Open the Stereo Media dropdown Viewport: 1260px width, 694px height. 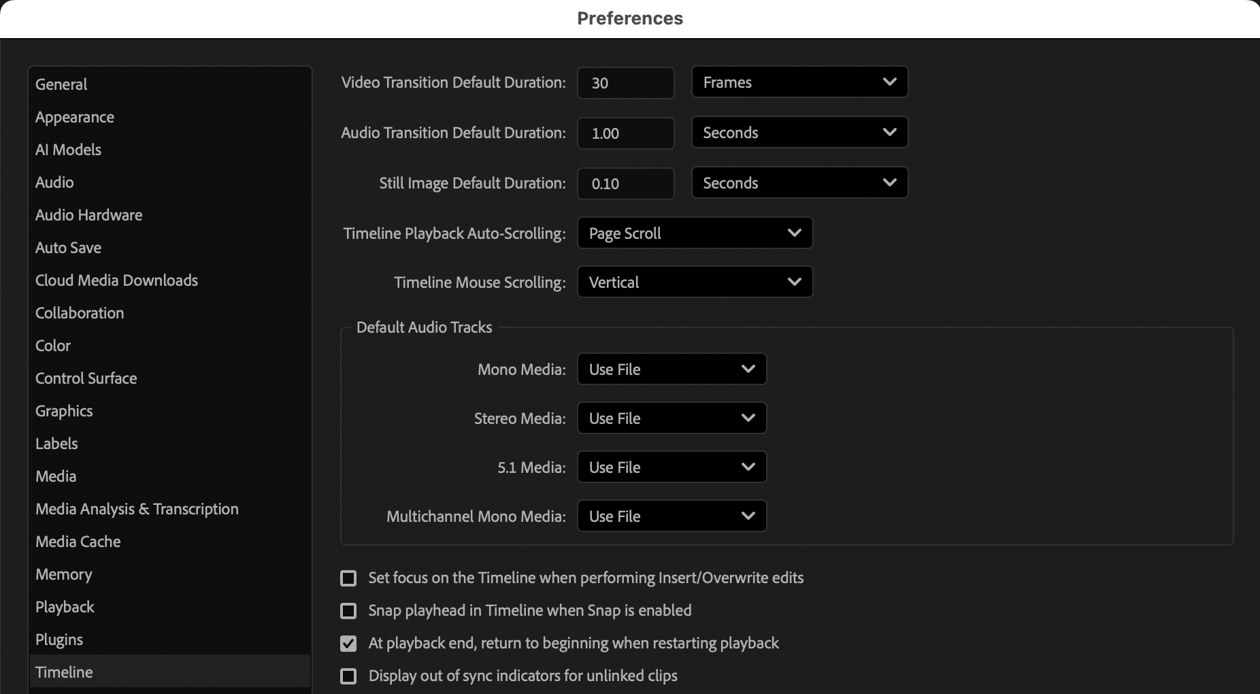tap(672, 418)
